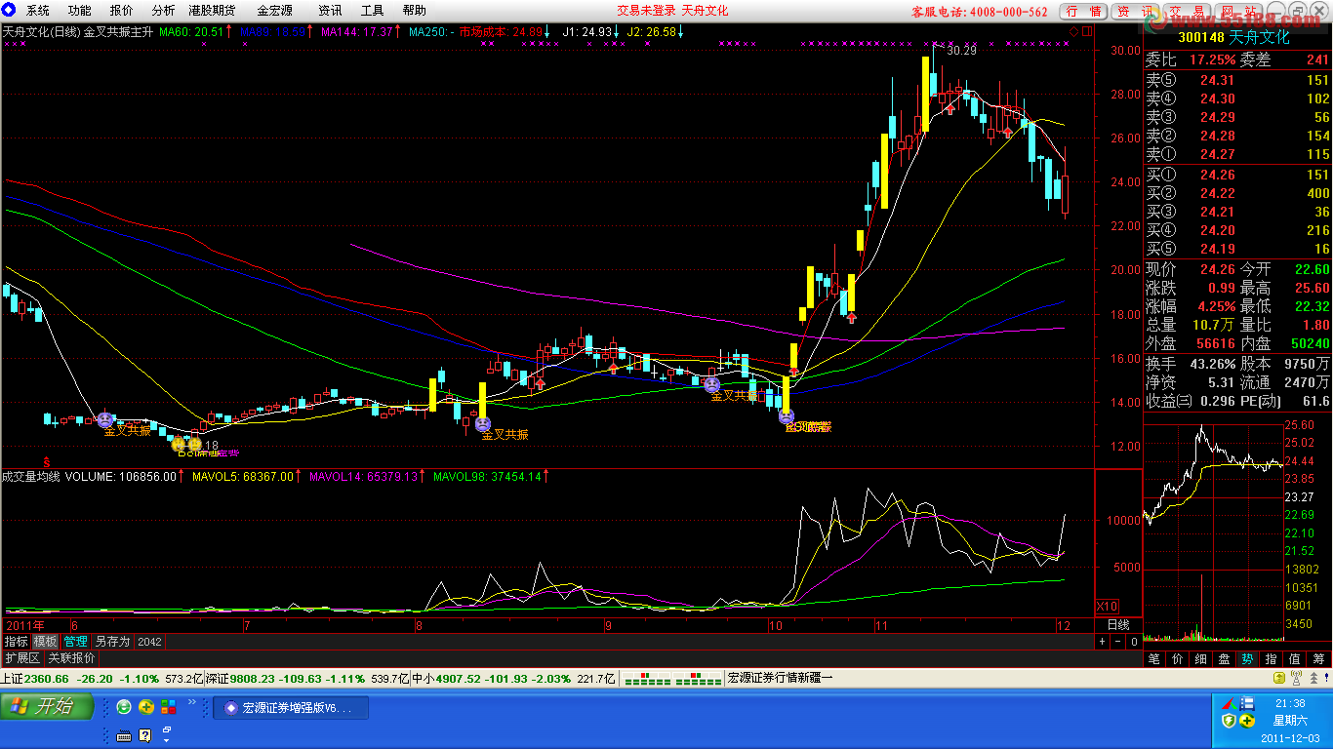Click the 另存为 button
Viewport: 1333px width, 749px height.
(x=112, y=642)
